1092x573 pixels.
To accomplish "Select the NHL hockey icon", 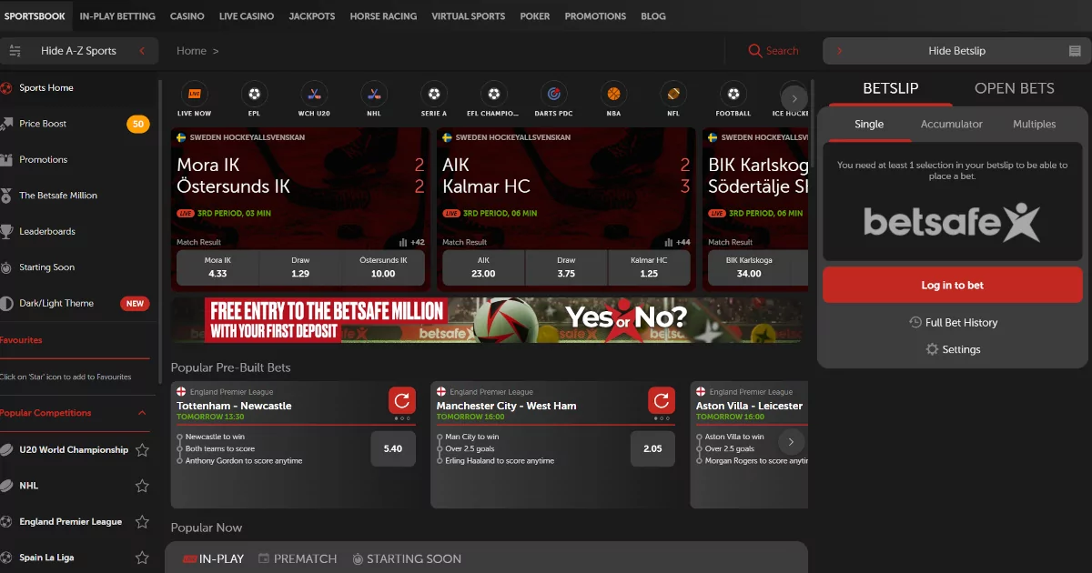I will click(x=373, y=94).
